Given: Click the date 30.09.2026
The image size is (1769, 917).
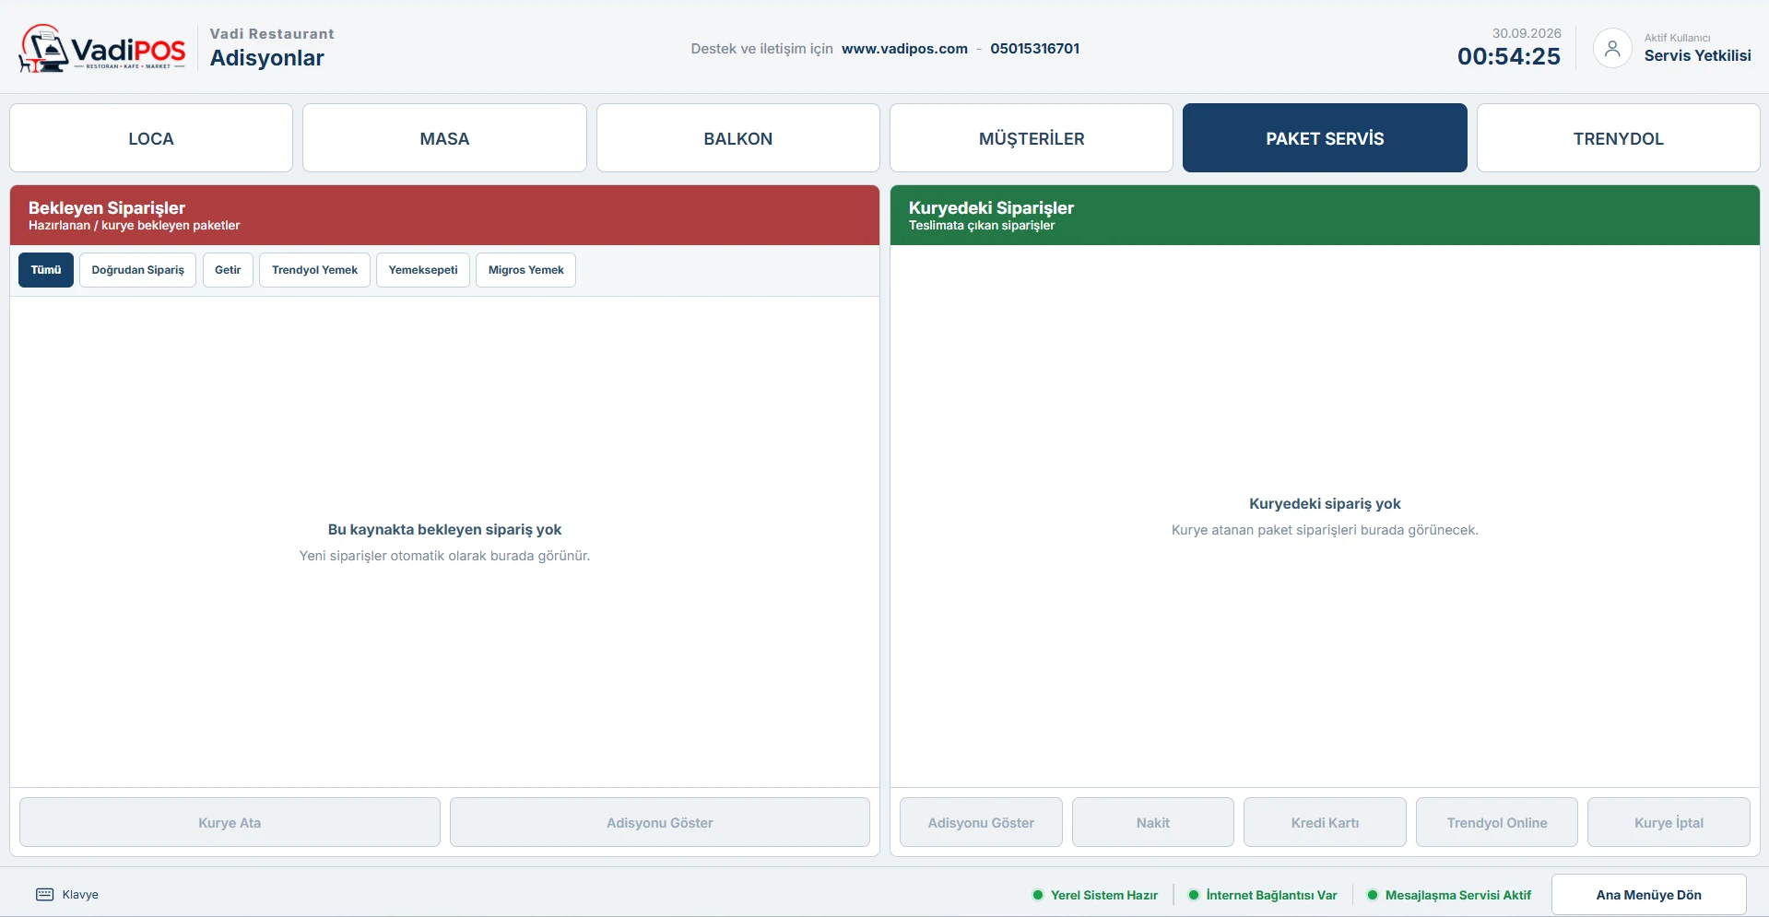Looking at the screenshot, I should [1527, 33].
